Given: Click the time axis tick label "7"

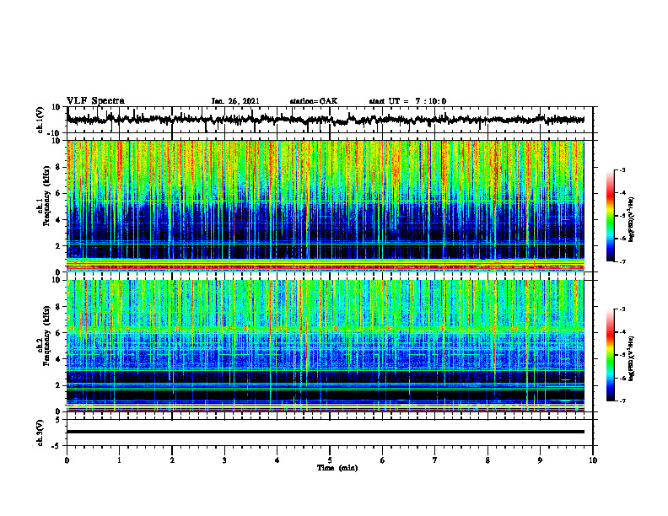Looking at the screenshot, I should click(x=434, y=460).
